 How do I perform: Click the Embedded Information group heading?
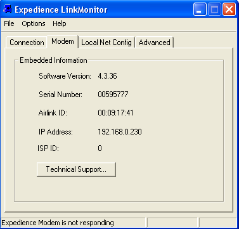tap(53, 60)
